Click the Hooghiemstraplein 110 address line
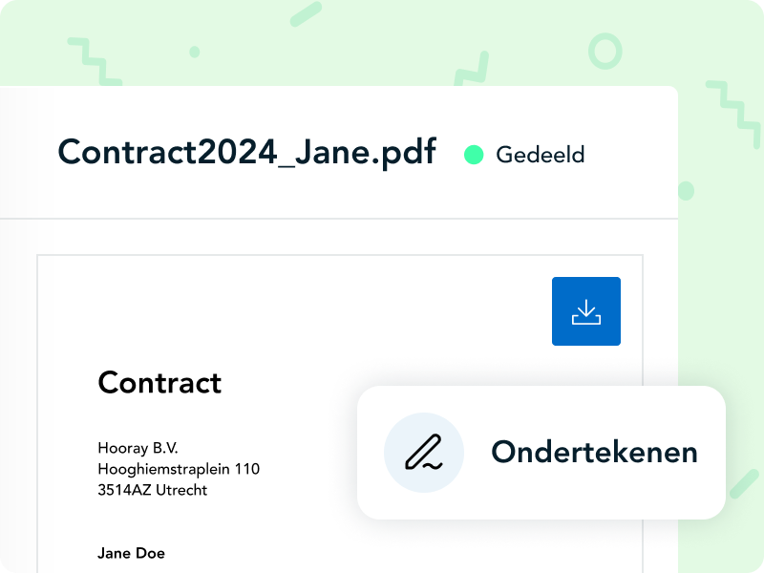The image size is (764, 573). click(179, 469)
